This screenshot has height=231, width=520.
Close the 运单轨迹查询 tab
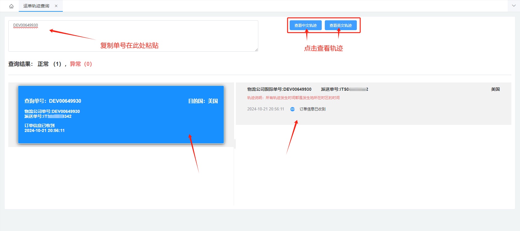pos(56,6)
